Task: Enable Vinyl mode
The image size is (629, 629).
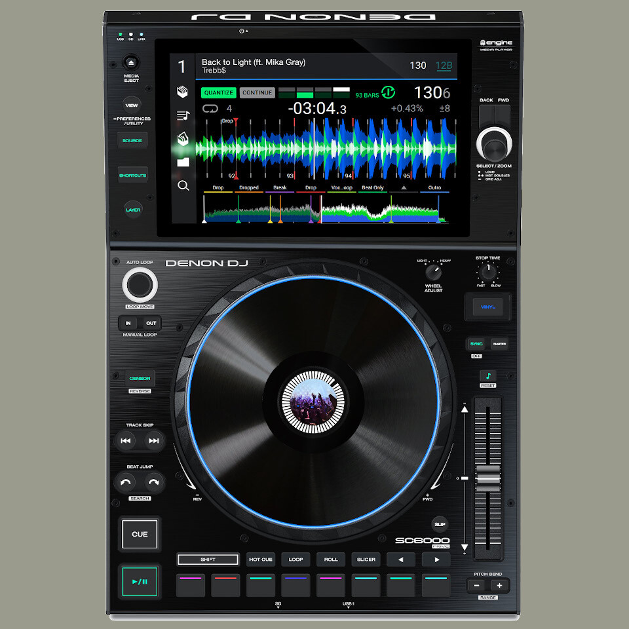Action: (x=487, y=306)
